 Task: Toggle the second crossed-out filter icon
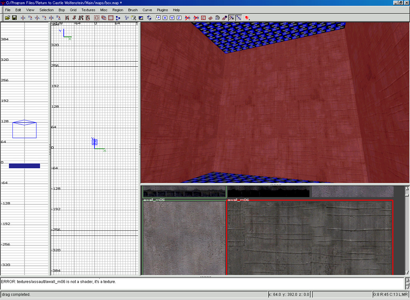(x=196, y=18)
